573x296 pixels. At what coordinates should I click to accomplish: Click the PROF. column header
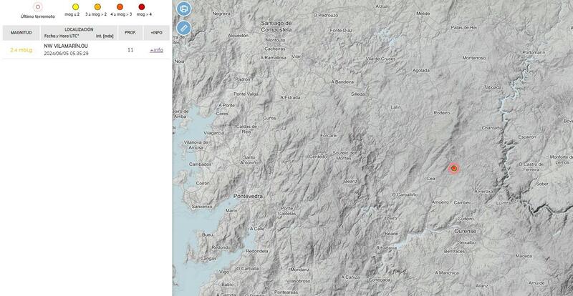[130, 32]
